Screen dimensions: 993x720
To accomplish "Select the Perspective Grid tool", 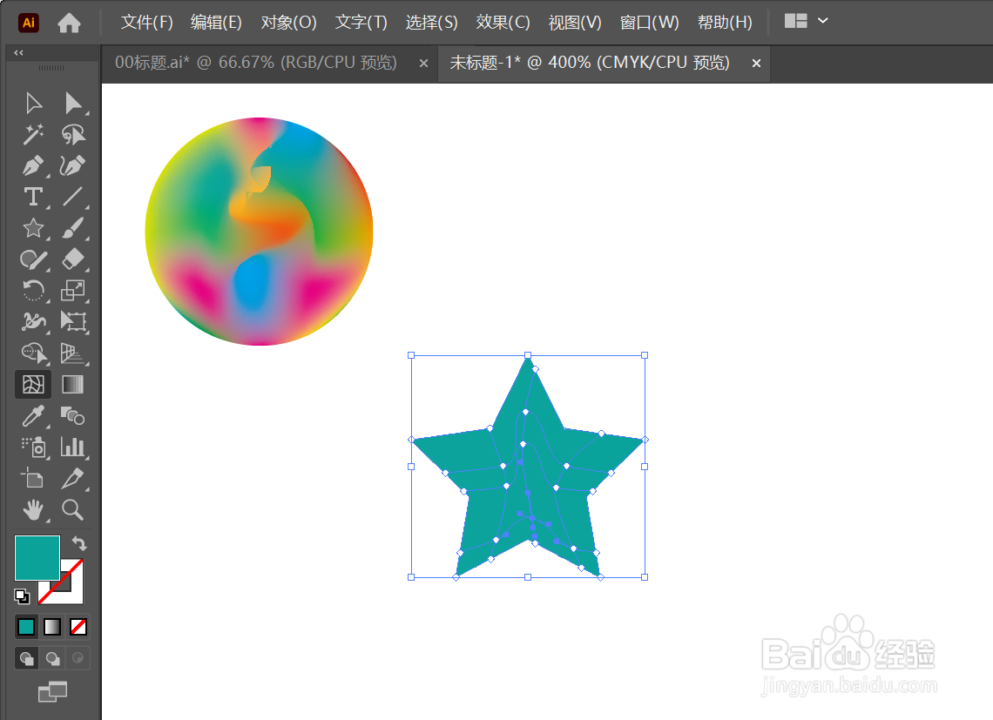I will pos(73,353).
